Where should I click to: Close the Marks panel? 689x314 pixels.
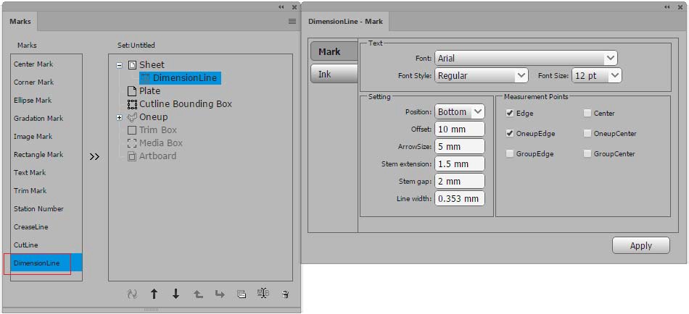294,7
